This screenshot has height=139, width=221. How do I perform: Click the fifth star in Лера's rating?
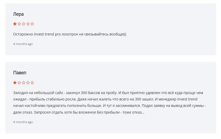(x=32, y=24)
